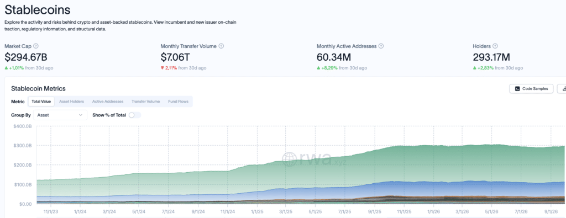Click the terminal icon in Code Samples
This screenshot has height=218, width=566.
click(x=517, y=89)
